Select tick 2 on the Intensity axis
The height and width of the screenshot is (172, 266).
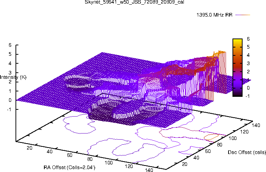tap(10, 82)
